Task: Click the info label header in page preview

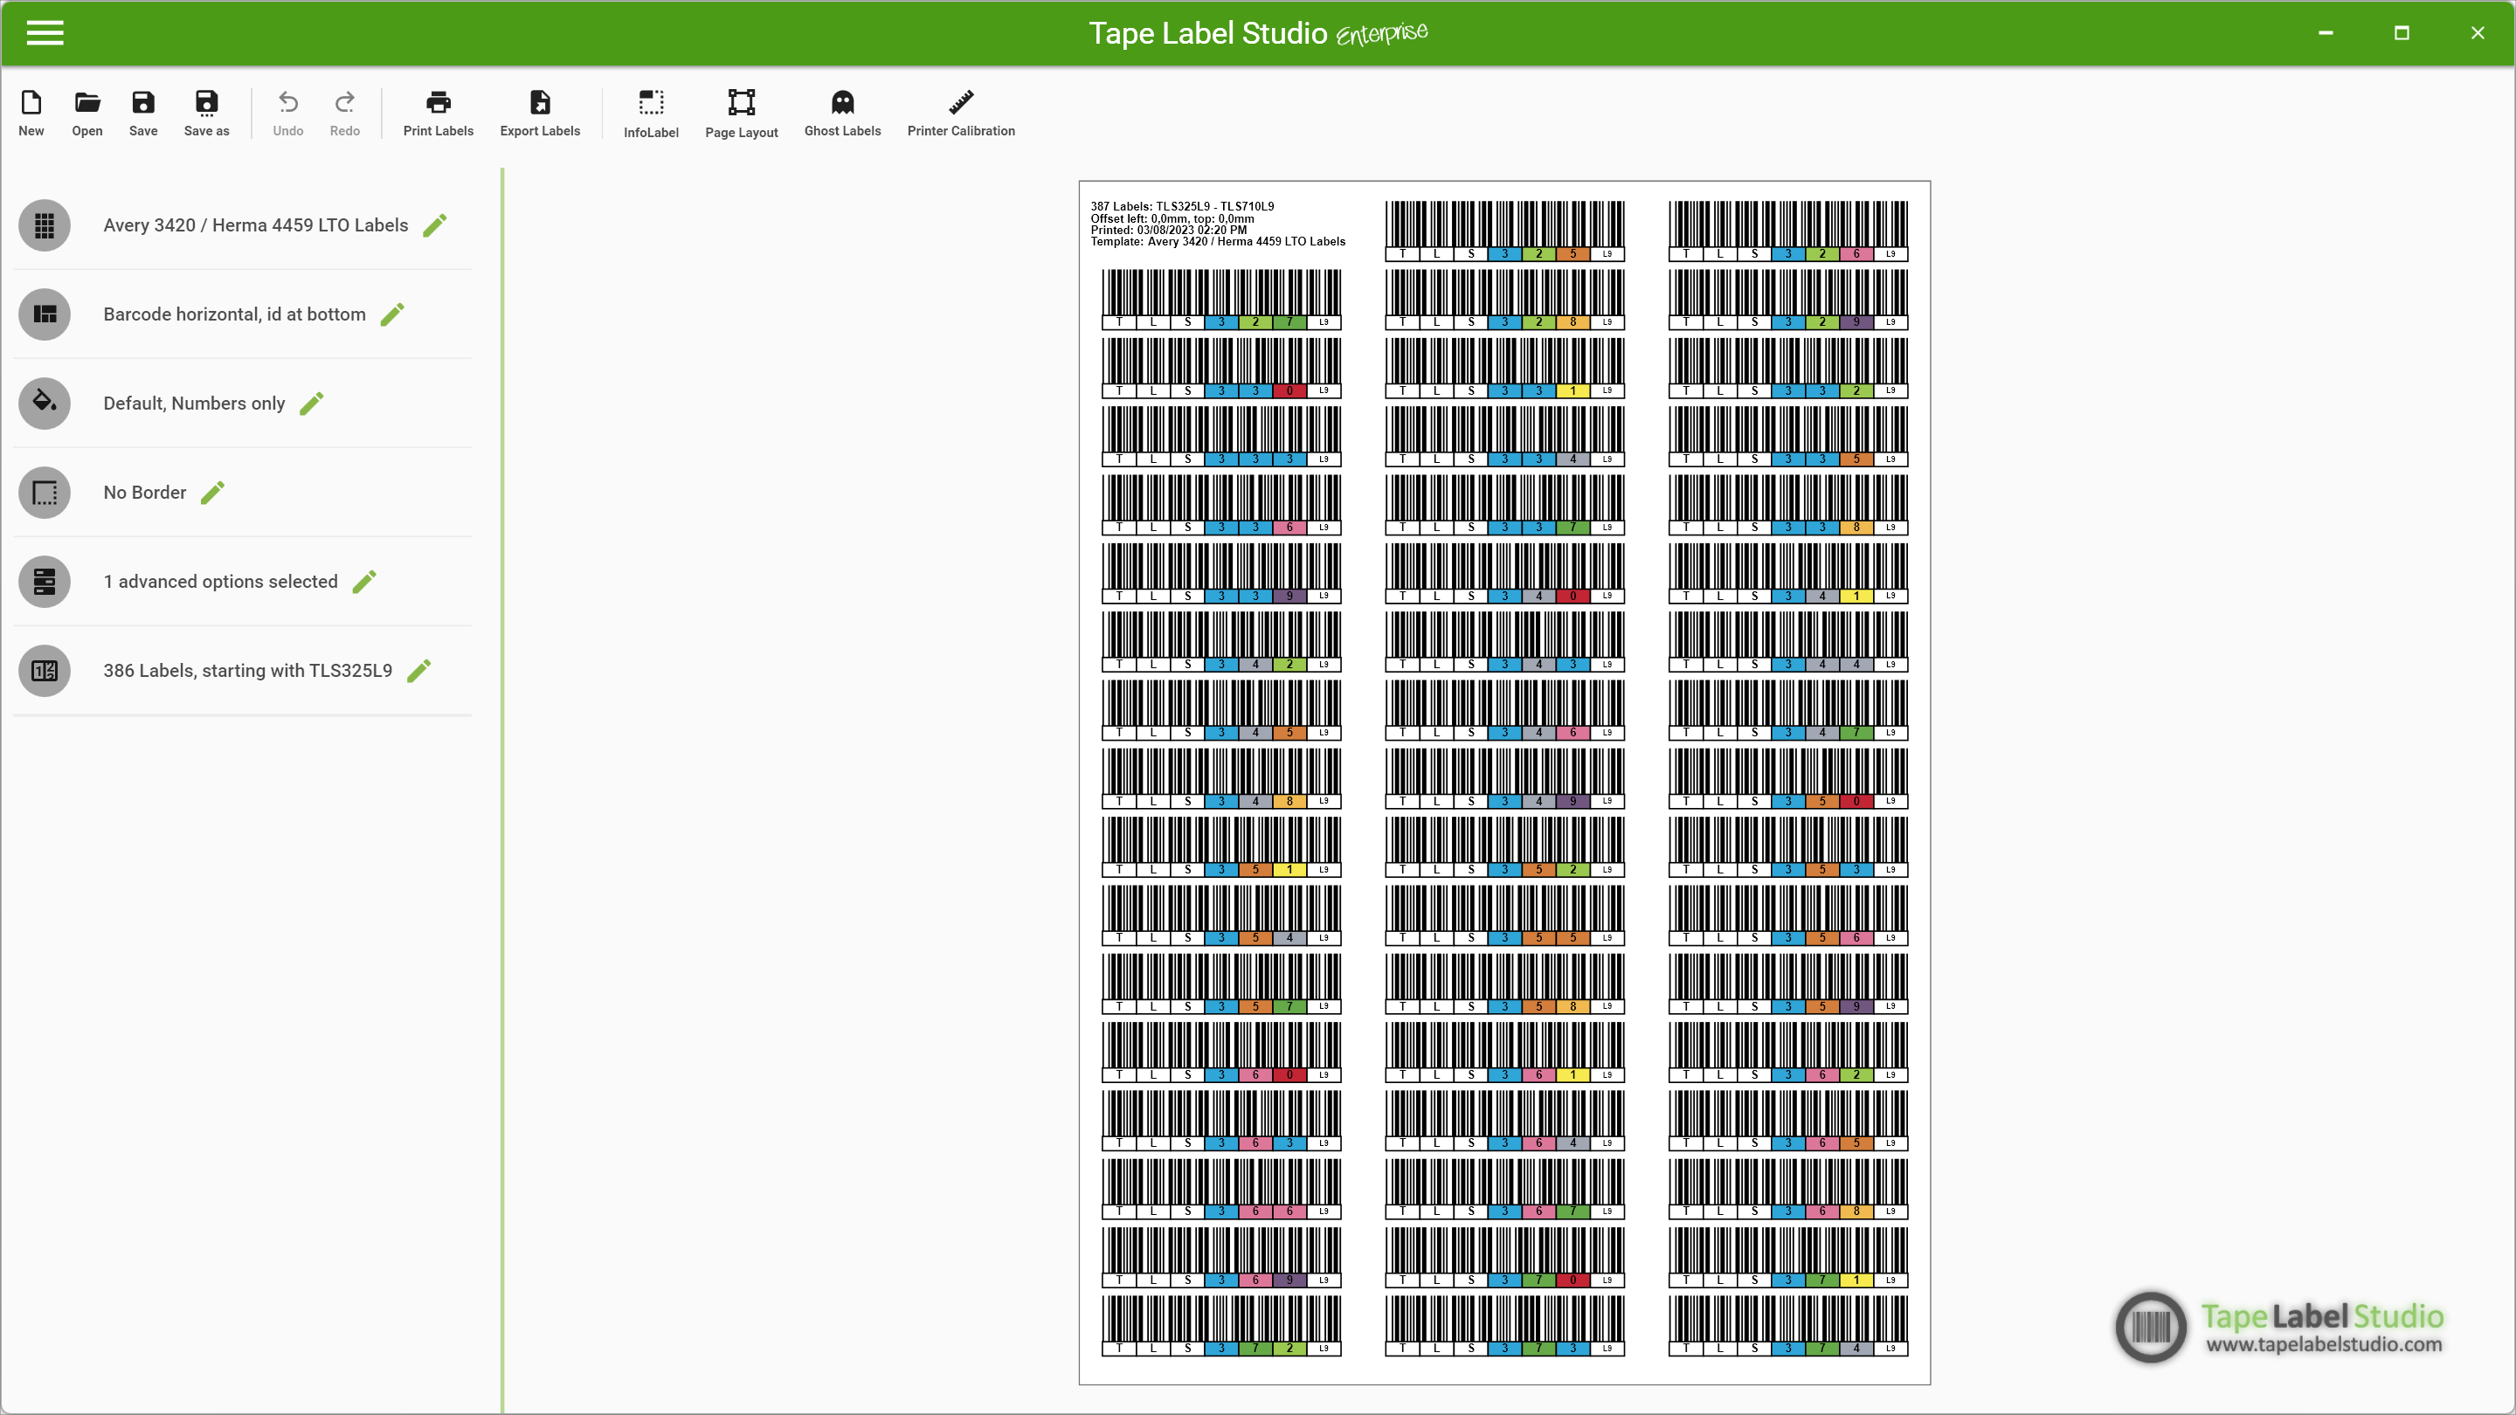Action: click(x=1218, y=224)
